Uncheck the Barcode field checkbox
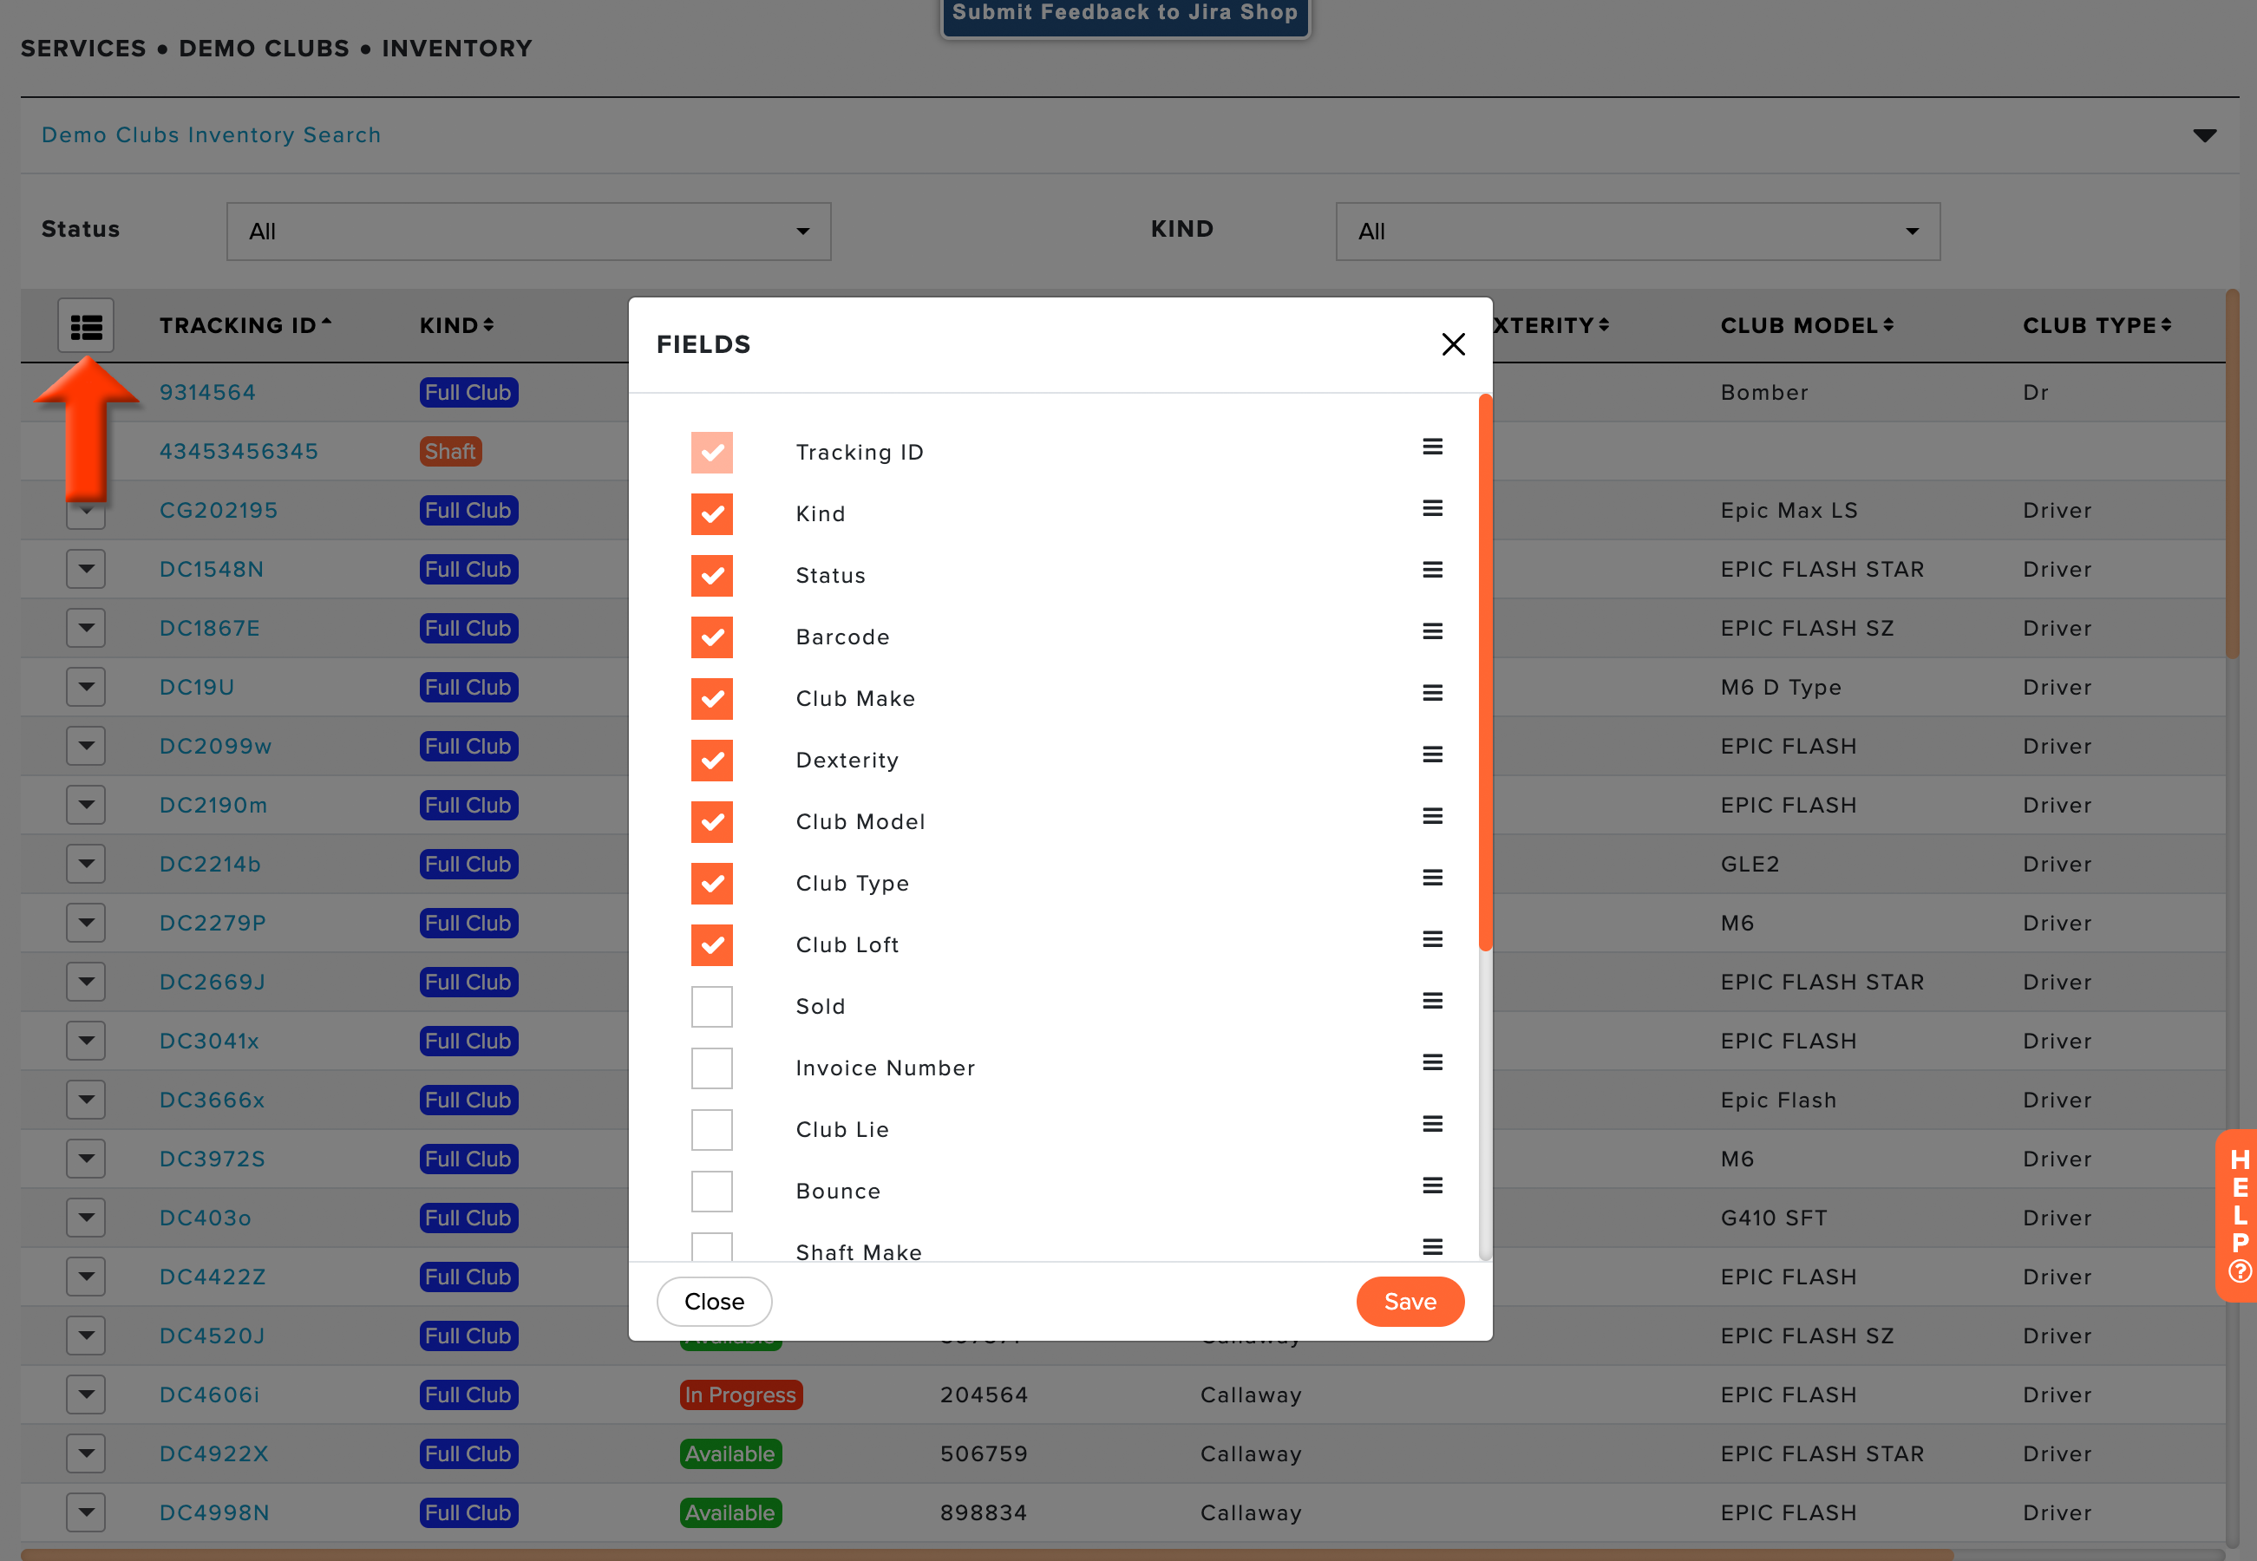 tap(711, 637)
